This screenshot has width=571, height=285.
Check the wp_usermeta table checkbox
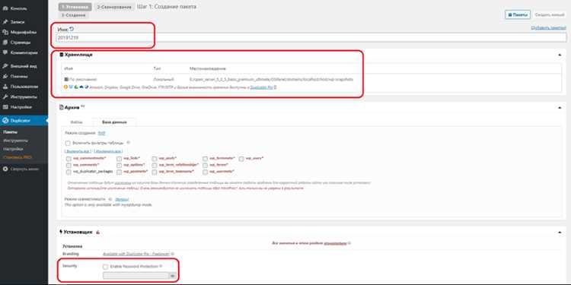point(205,171)
